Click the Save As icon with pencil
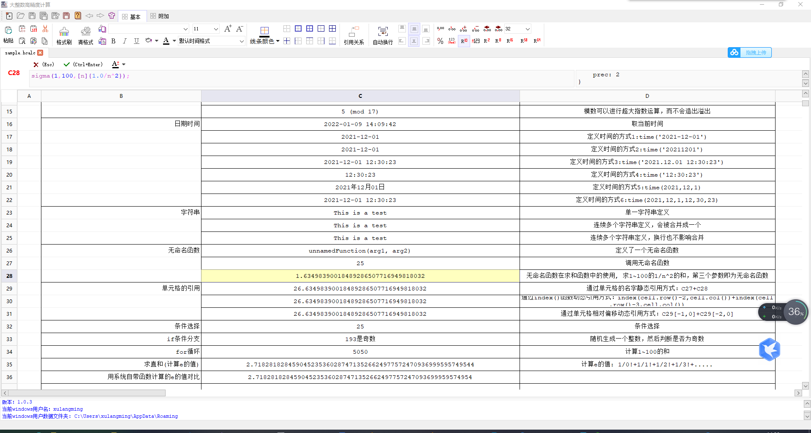 (x=55, y=16)
